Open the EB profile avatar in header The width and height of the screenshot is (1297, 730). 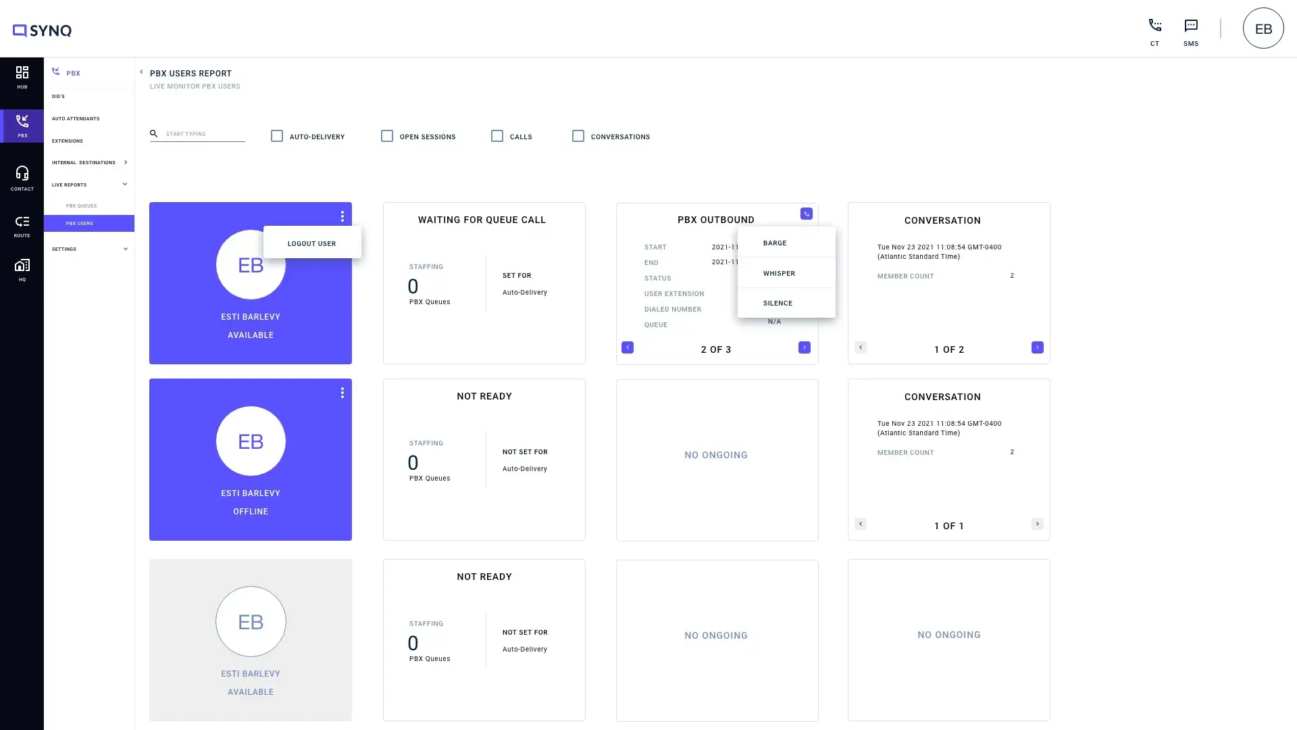pyautogui.click(x=1263, y=28)
